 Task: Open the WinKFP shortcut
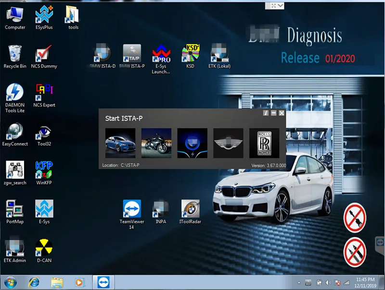pyautogui.click(x=44, y=173)
